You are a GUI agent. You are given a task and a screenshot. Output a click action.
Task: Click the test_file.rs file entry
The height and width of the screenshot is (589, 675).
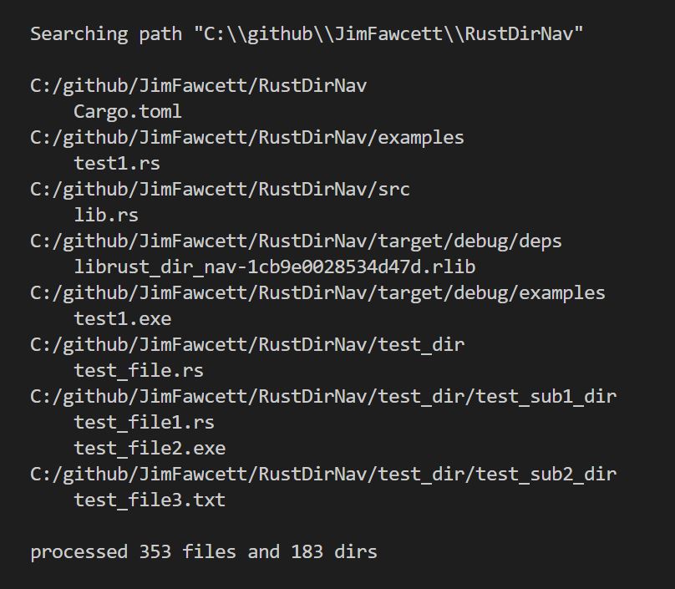pyautogui.click(x=139, y=371)
